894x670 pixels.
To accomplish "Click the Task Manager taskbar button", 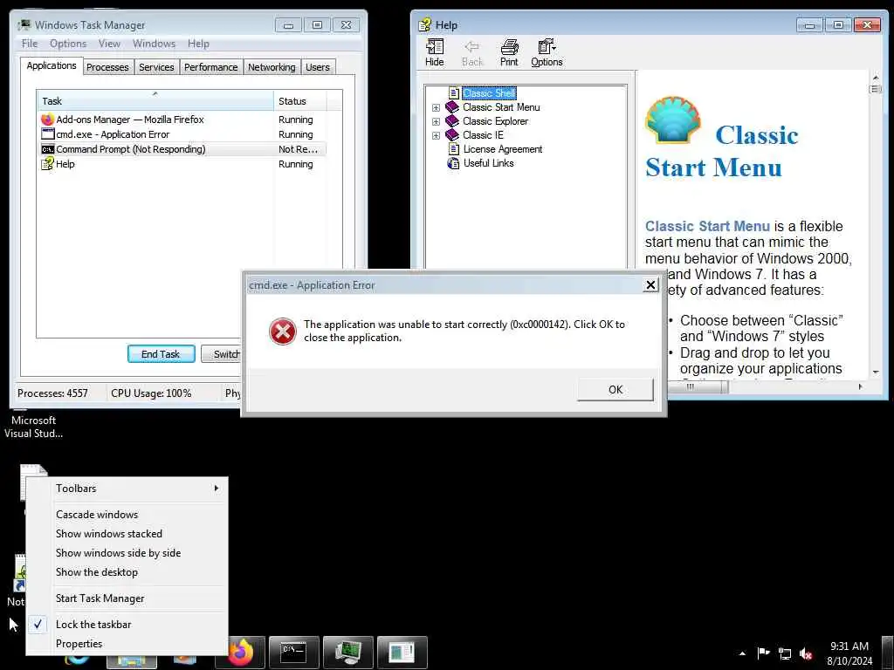I will pyautogui.click(x=347, y=653).
